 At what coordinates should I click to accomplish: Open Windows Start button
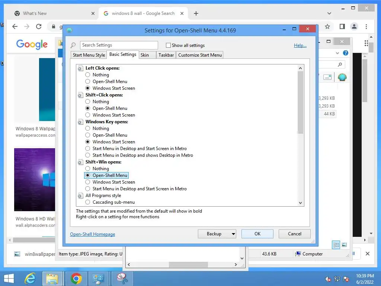(x=9, y=279)
